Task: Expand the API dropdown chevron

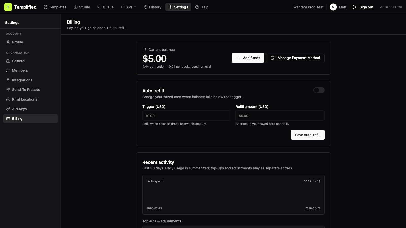Action: pyautogui.click(x=135, y=7)
